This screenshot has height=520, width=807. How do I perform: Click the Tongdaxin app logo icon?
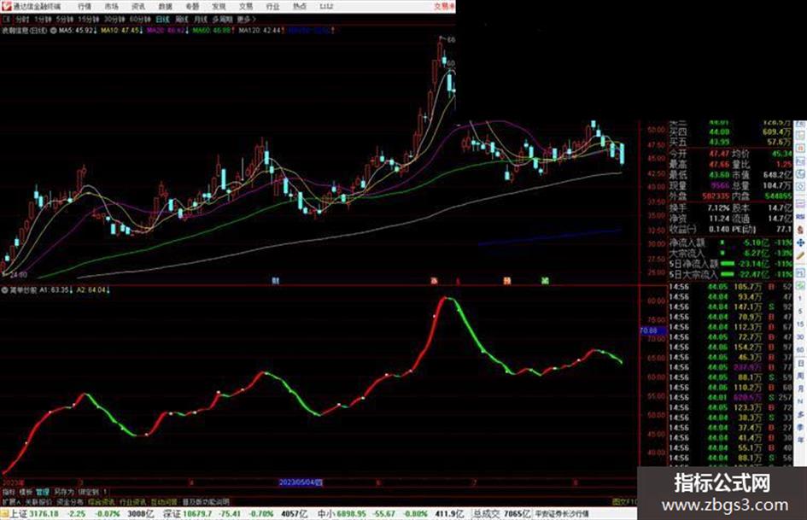7,6
